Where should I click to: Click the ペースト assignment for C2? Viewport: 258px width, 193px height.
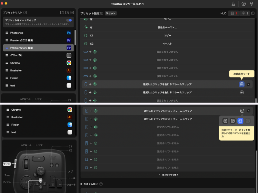tap(167, 43)
